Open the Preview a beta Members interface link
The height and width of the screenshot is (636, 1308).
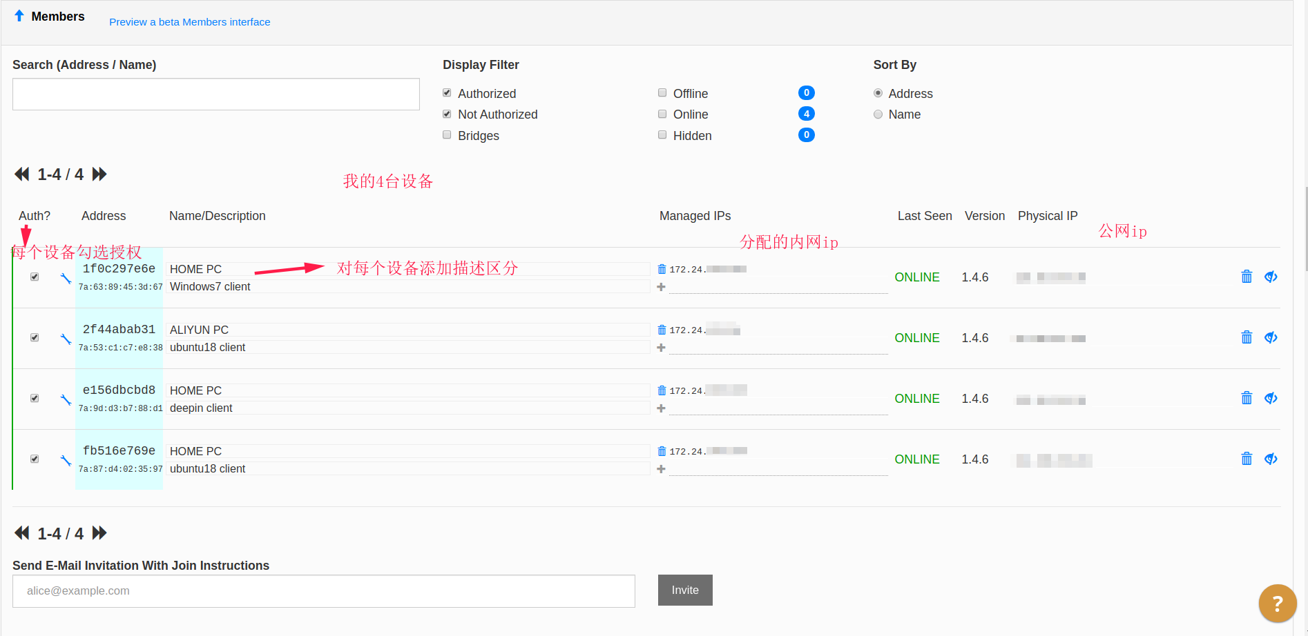tap(189, 22)
